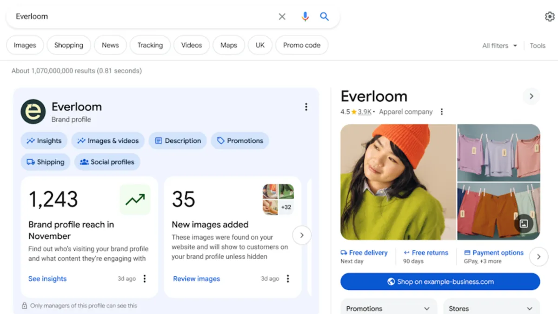Click Shop on example-business.com

441,281
